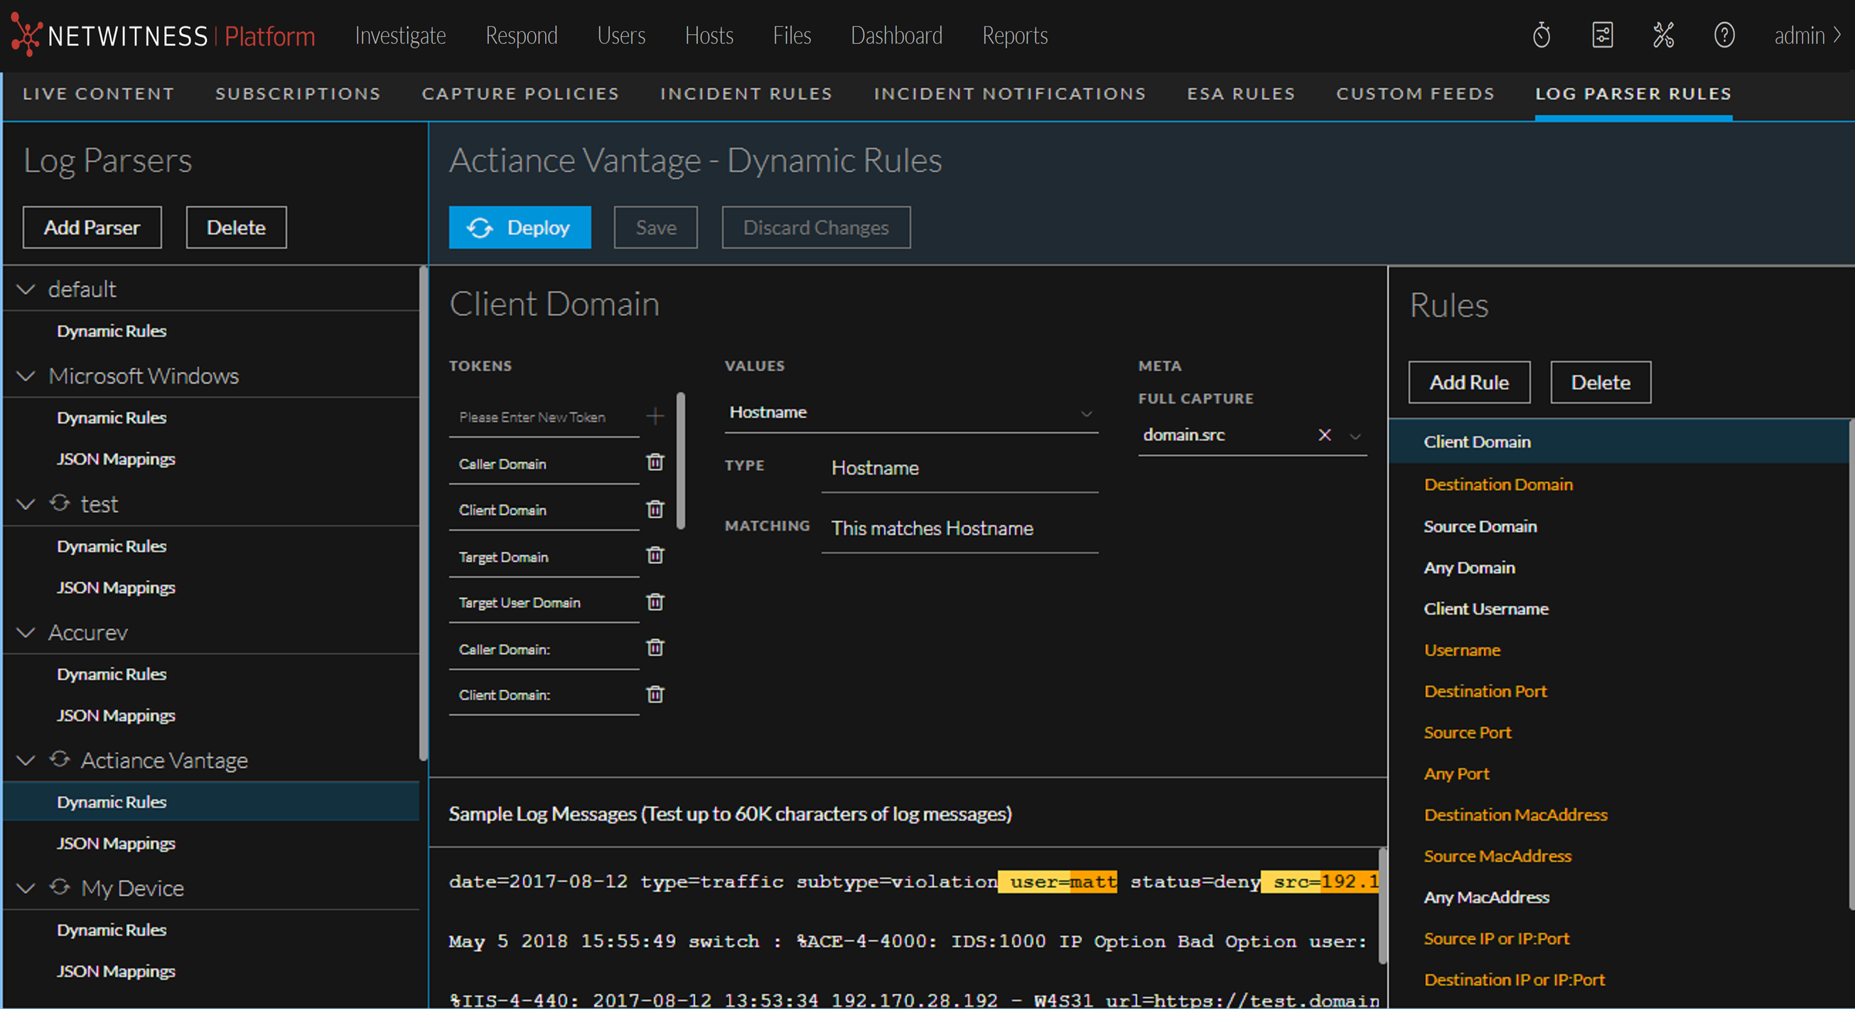Click the Add Rule button
The image size is (1855, 1009).
coord(1469,382)
